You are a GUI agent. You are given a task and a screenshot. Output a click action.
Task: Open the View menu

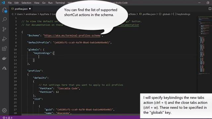tap(37, 3)
